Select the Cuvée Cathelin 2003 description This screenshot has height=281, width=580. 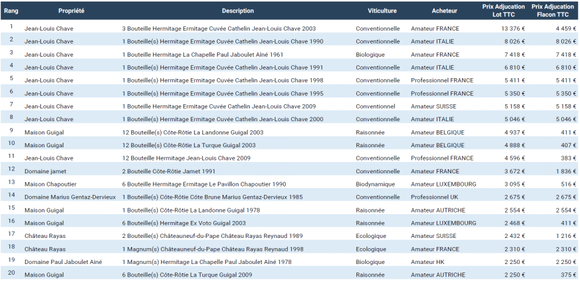tap(219, 28)
